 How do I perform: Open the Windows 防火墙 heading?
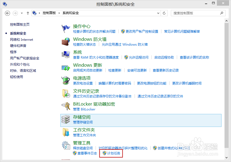tap(90, 39)
